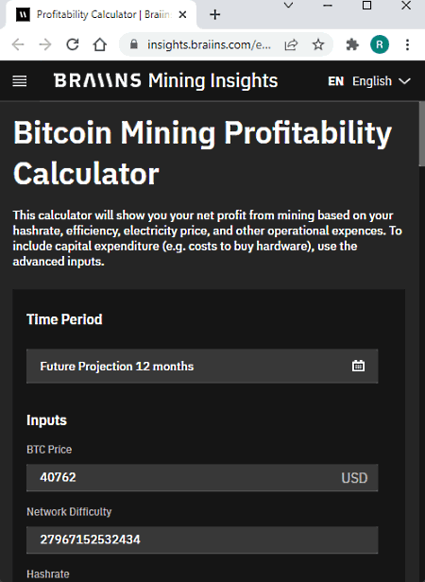The image size is (425, 582).
Task: Open the browser extensions puzzle icon
Action: (352, 45)
